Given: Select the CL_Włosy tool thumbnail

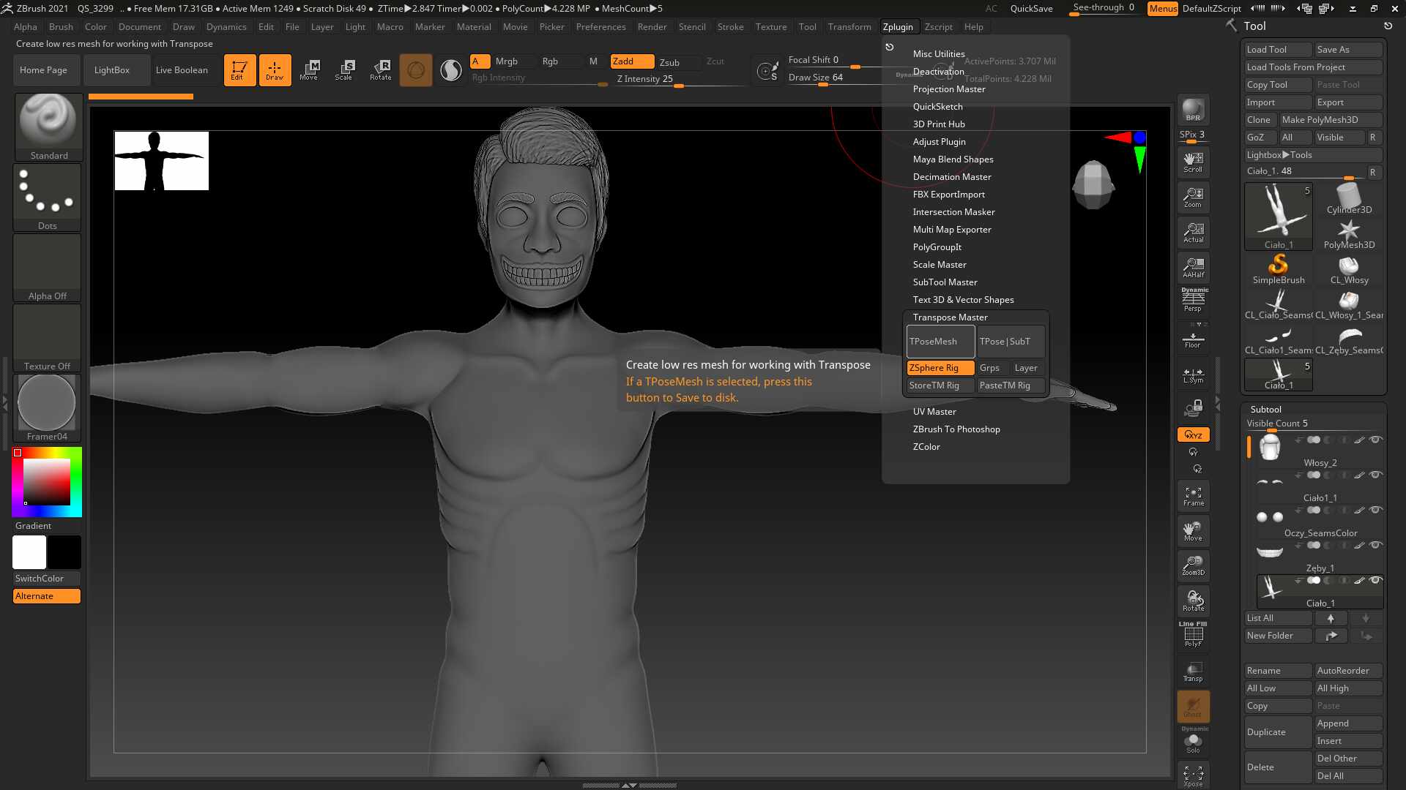Looking at the screenshot, I should 1349,269.
